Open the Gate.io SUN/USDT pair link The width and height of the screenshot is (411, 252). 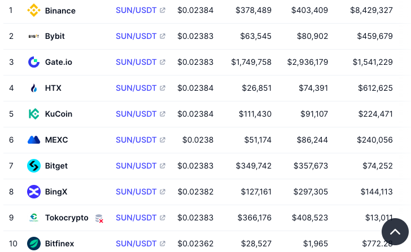[136, 62]
